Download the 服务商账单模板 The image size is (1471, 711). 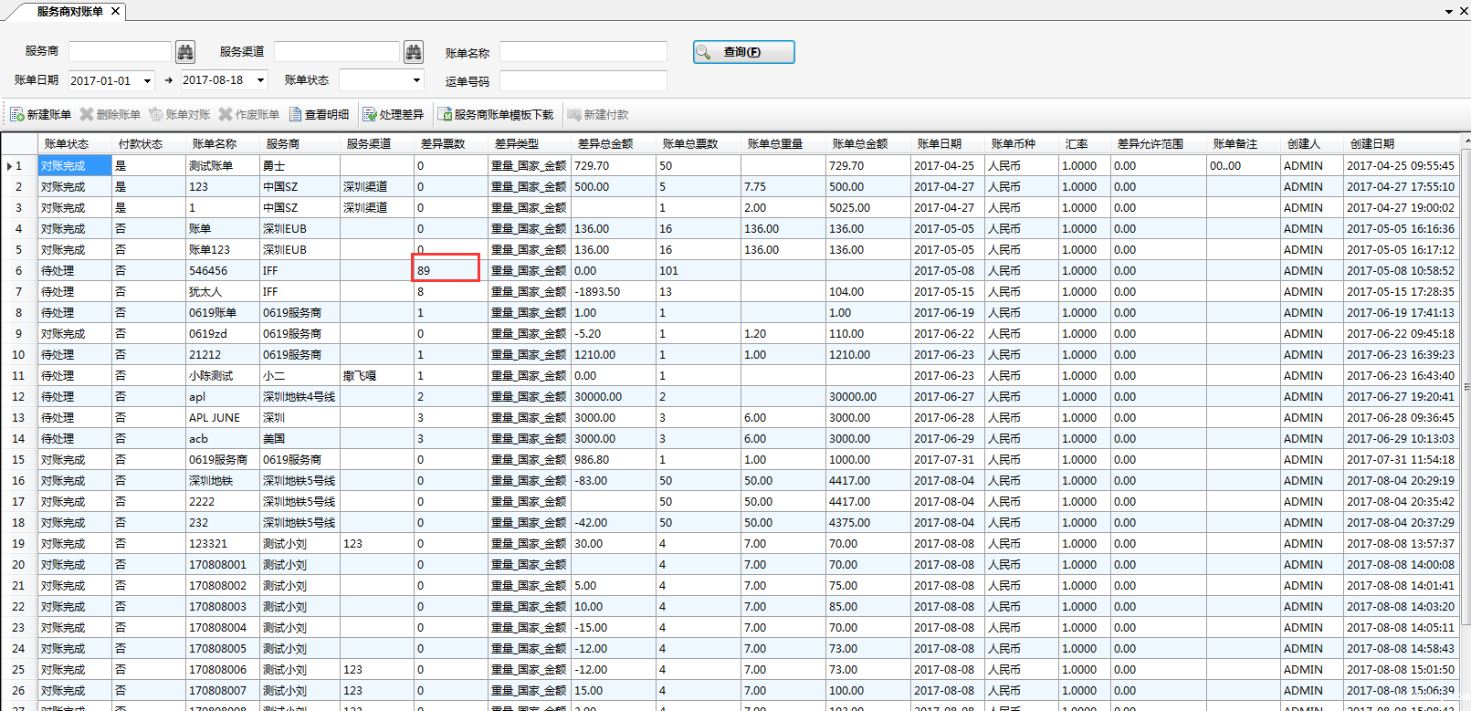point(496,115)
